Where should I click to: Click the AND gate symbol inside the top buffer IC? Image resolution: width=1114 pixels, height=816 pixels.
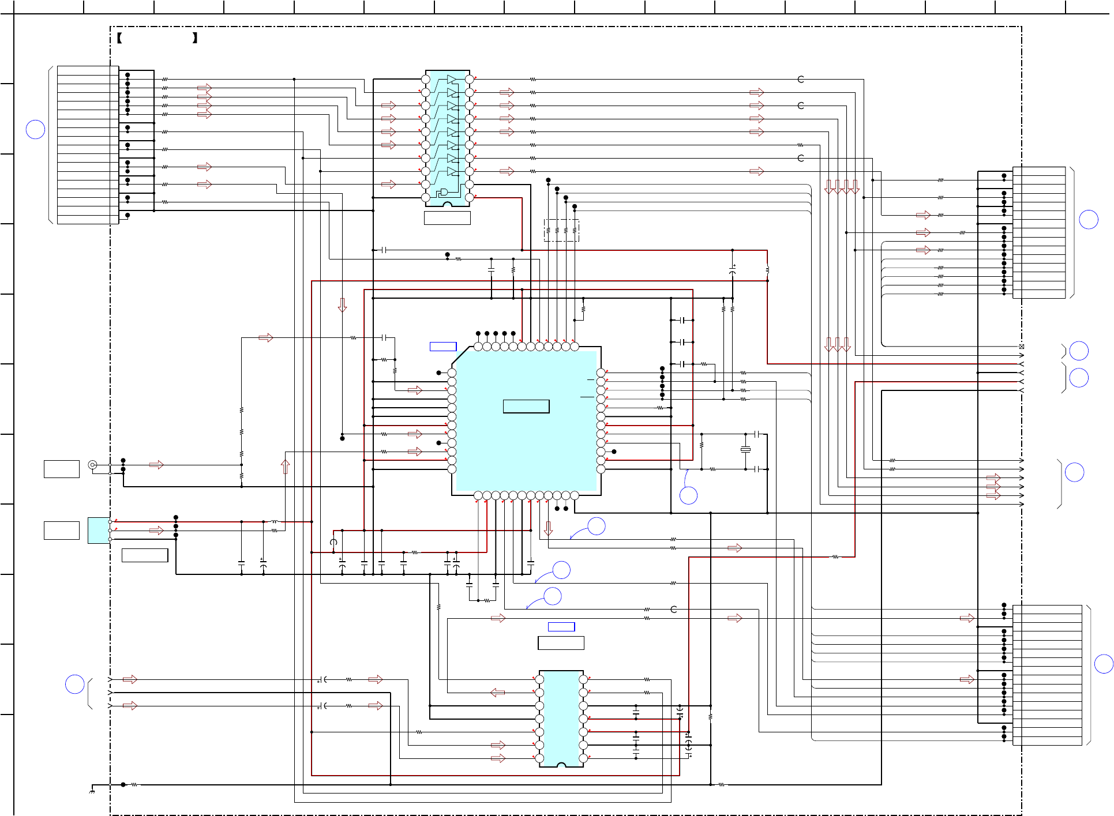[443, 192]
